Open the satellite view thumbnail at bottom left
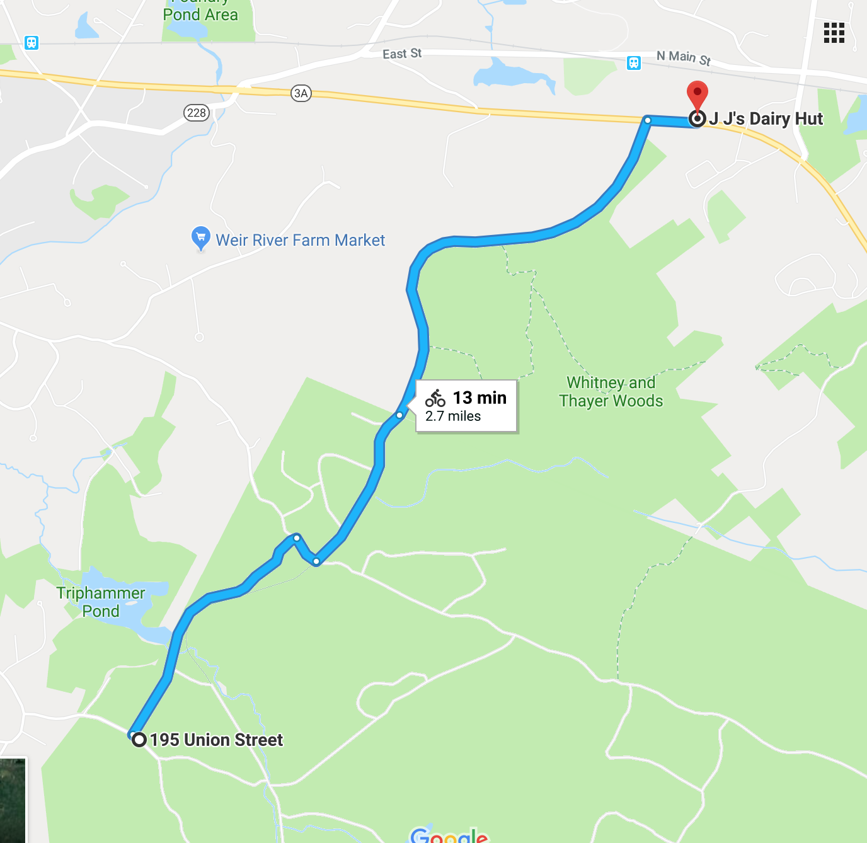The width and height of the screenshot is (867, 843). point(13,800)
